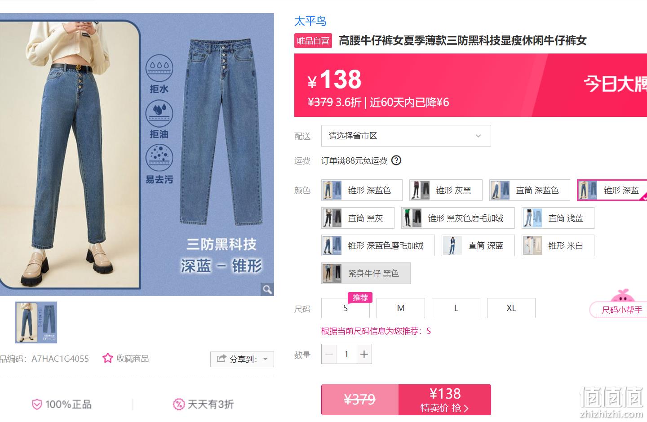Choose size M
The height and width of the screenshot is (422, 647).
point(401,308)
